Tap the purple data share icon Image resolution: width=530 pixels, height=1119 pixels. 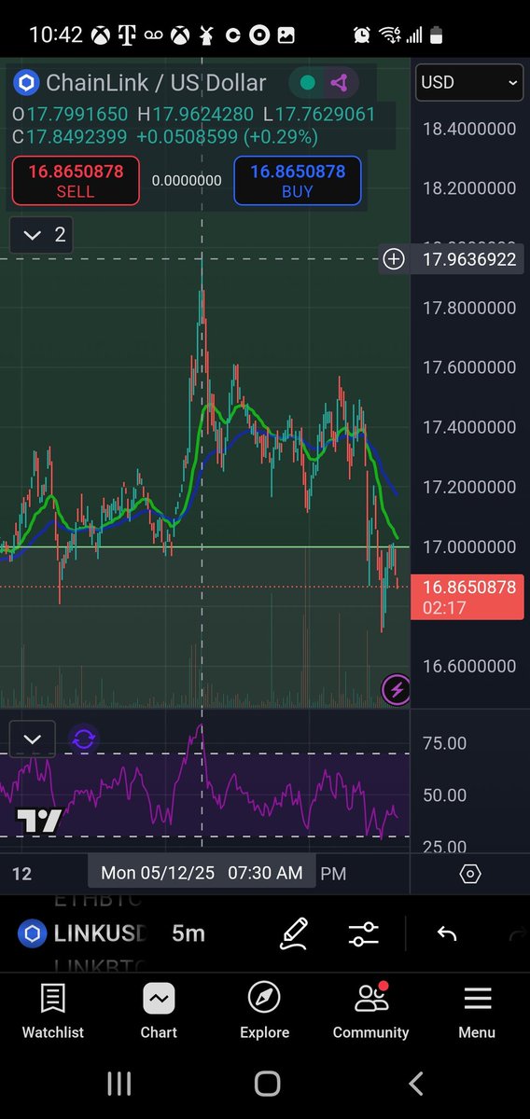[x=339, y=83]
